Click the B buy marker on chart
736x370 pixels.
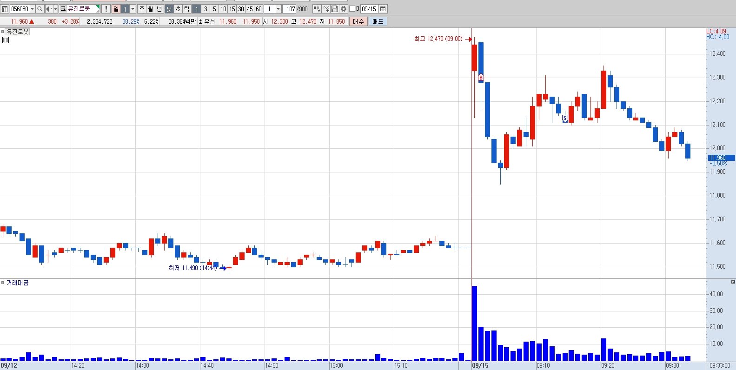tap(481, 78)
